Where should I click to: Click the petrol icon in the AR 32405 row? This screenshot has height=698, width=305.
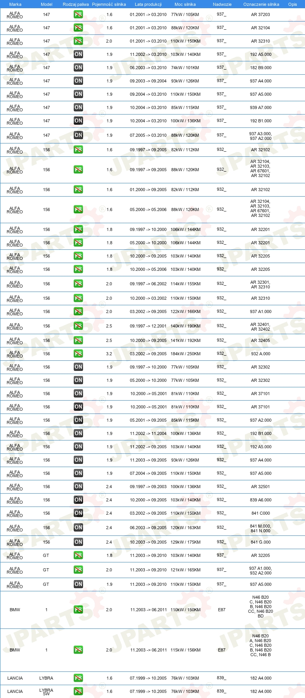78,340
